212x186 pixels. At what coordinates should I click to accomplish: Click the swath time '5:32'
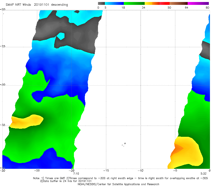click(203, 174)
